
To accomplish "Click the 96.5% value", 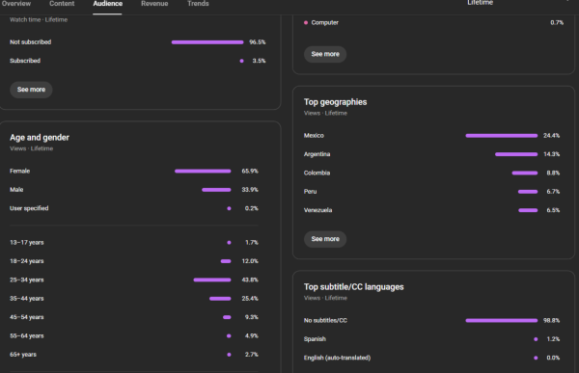I will point(258,42).
